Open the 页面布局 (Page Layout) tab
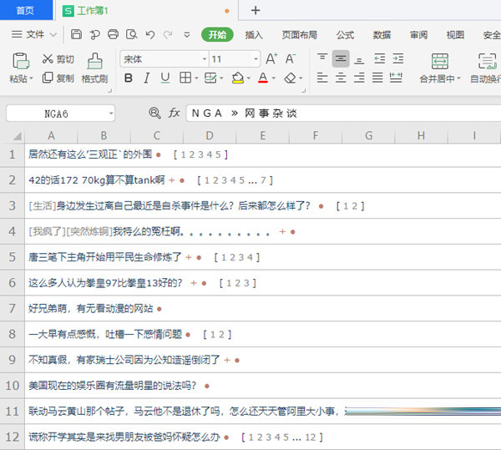This screenshot has width=501, height=450. point(299,35)
